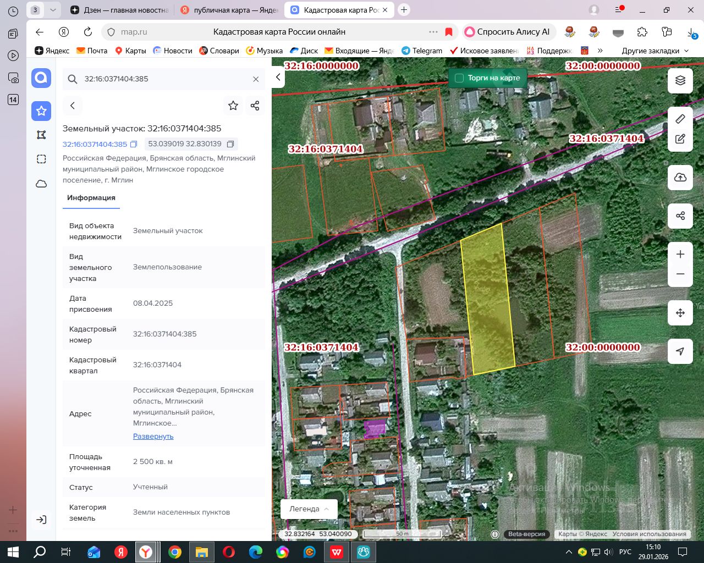Switch to the Дзен browser tab

coord(120,10)
